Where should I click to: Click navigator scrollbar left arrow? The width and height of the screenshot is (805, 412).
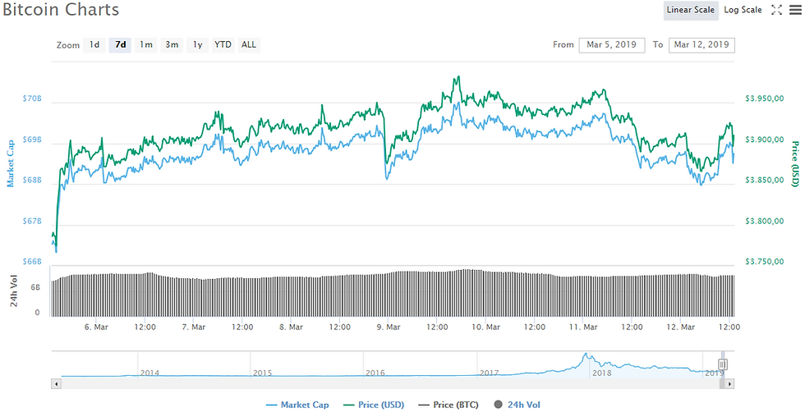click(57, 383)
